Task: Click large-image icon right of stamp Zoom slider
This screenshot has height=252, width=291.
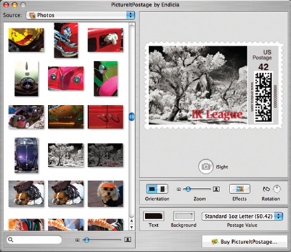Action: pos(216,189)
